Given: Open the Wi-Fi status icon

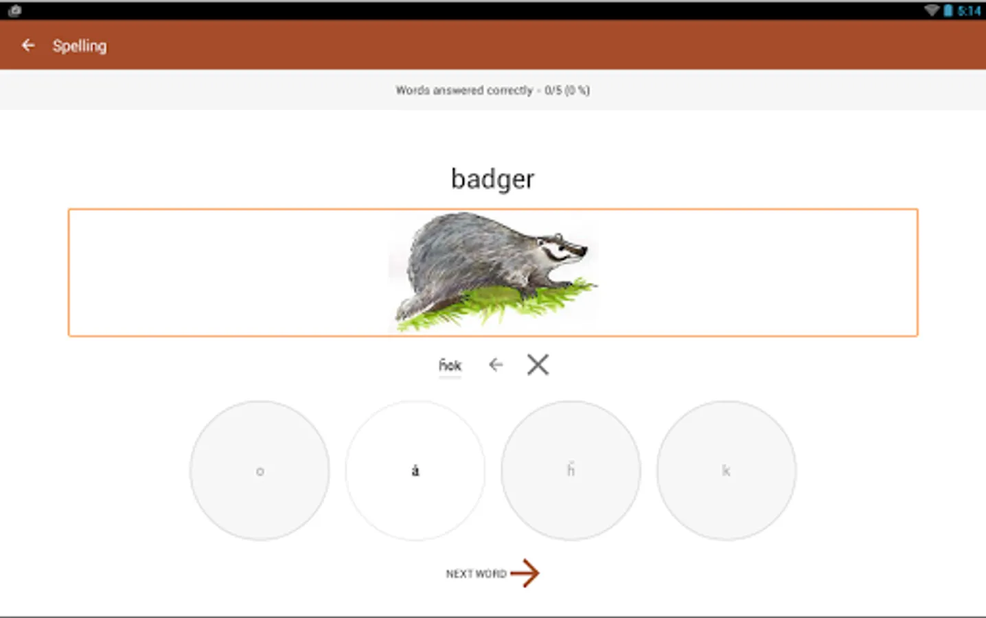Looking at the screenshot, I should (x=931, y=10).
